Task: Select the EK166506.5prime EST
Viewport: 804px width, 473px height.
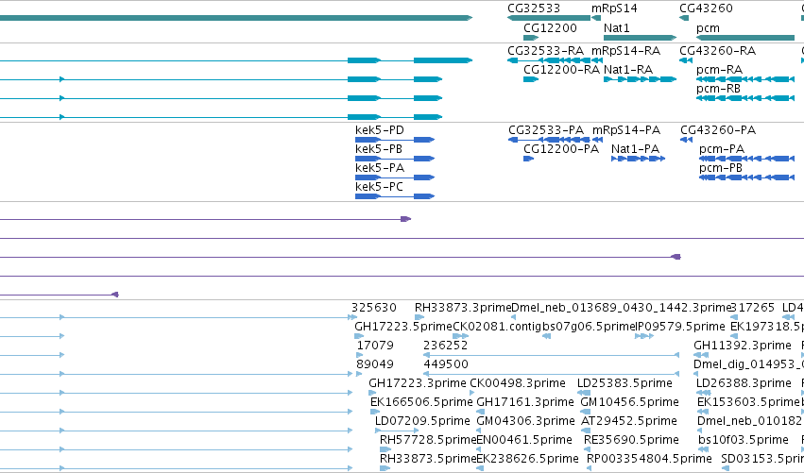Action: pos(375,412)
